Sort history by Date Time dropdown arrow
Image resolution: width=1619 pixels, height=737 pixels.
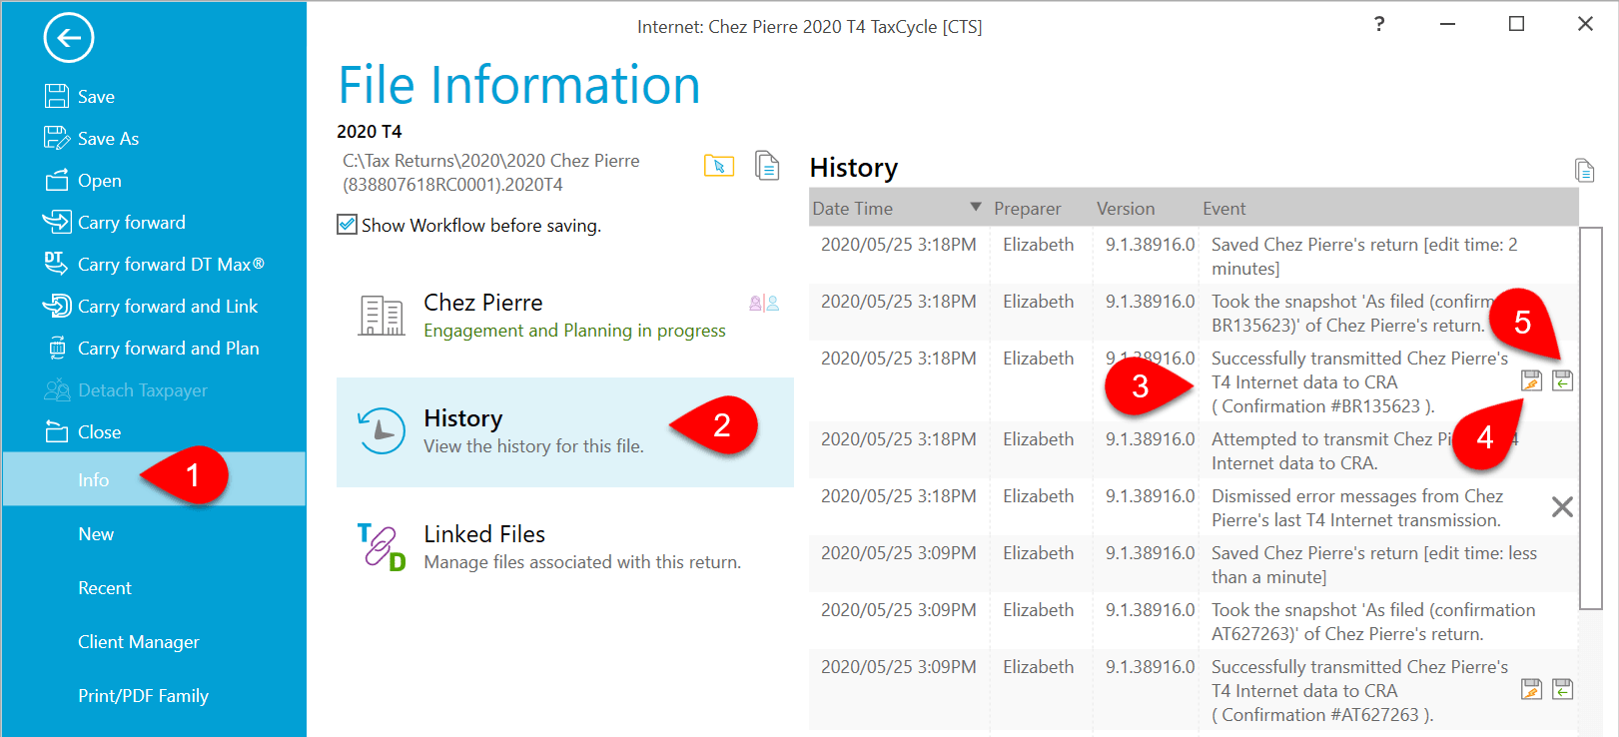(x=976, y=208)
